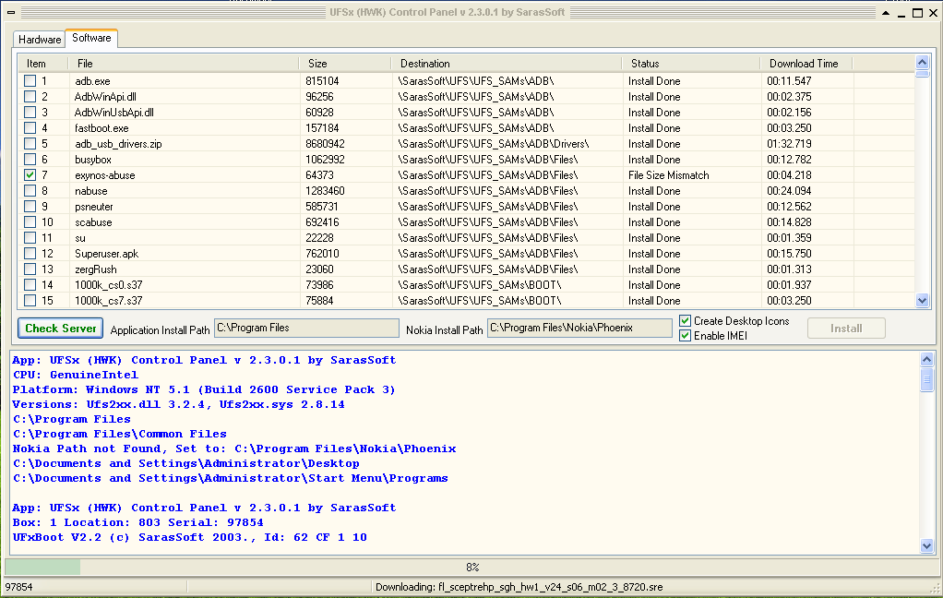Screen dimensions: 943x598
Task: Click the 'UFxBoot V2.2' log line
Action: 189,537
